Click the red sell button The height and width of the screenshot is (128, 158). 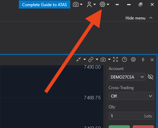tap(143, 127)
